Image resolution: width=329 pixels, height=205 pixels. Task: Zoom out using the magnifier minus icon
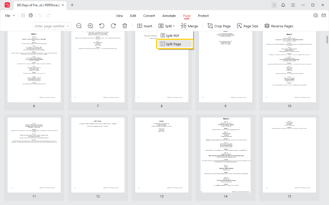coord(79,26)
